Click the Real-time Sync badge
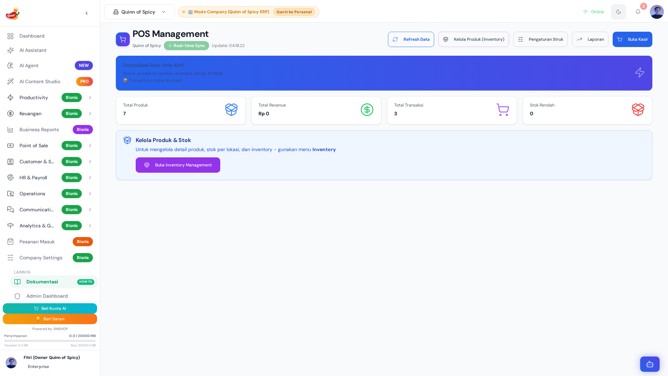Viewport: 668px width, 376px height. tap(186, 46)
